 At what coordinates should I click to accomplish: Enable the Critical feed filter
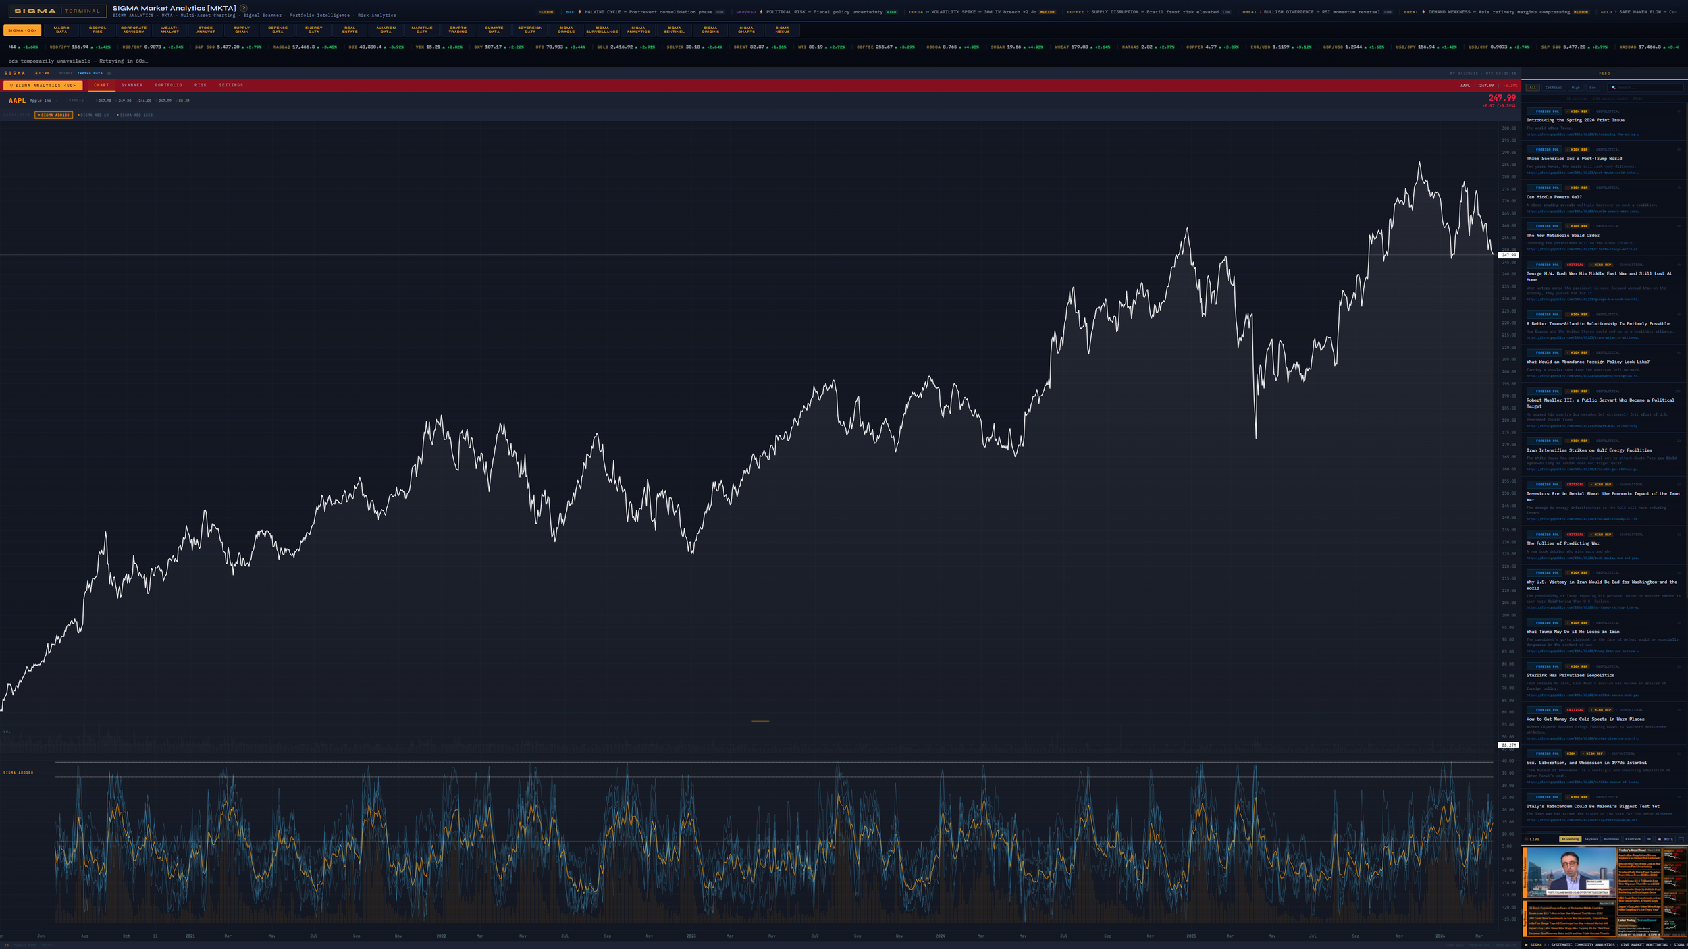[x=1554, y=88]
